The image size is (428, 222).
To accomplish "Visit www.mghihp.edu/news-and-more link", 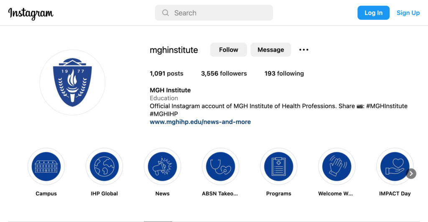I will (x=200, y=122).
